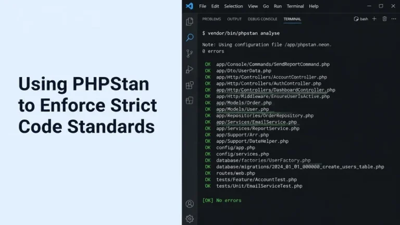
Task: Open the Run menu
Action: [278, 6]
